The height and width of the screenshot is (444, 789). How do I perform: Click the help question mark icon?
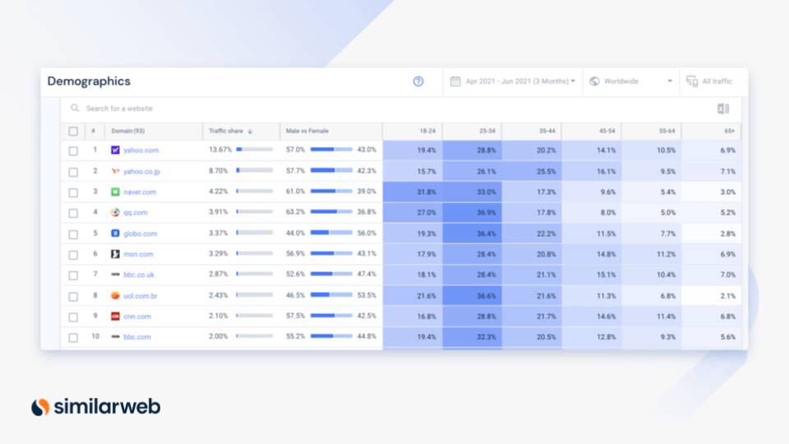418,81
